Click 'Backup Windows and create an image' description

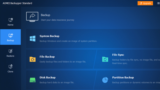[x=68, y=41]
